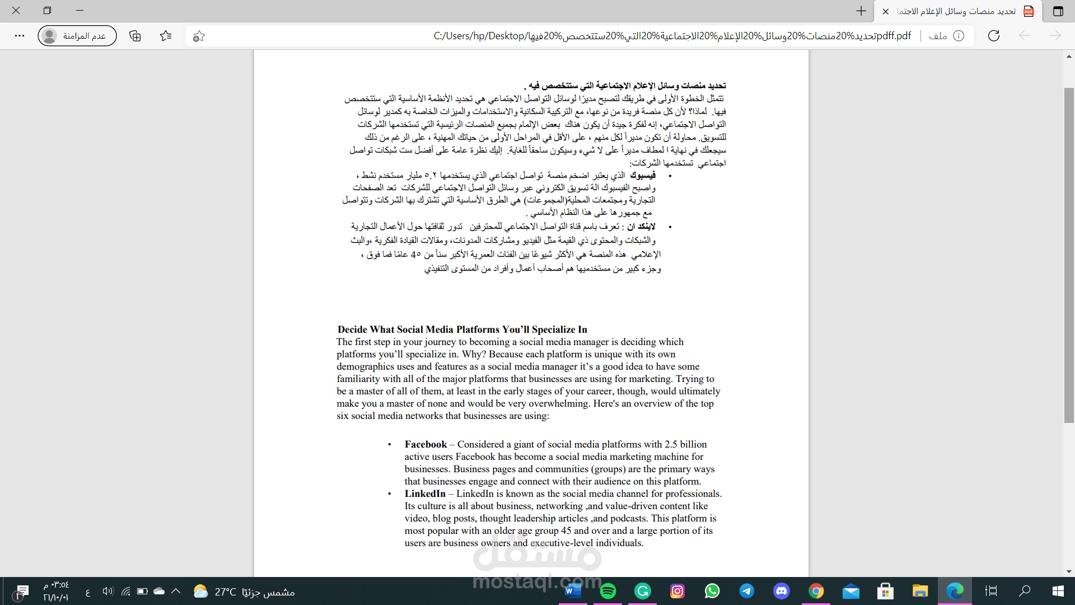Switch input language indicator ع
The width and height of the screenshot is (1075, 605).
point(88,592)
